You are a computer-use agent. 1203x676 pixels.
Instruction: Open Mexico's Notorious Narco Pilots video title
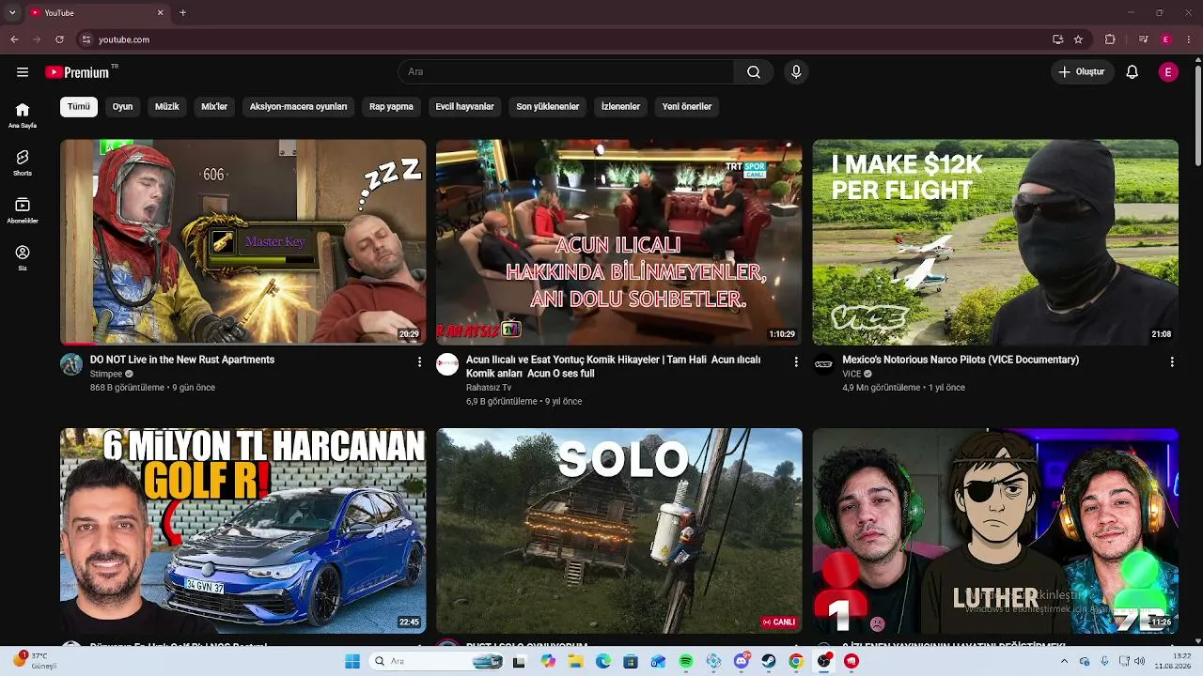[x=961, y=360]
